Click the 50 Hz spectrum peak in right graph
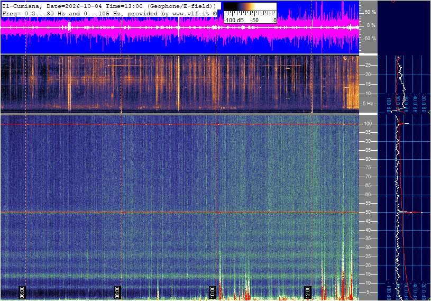Screen dimensions: 431x301 click(410, 212)
